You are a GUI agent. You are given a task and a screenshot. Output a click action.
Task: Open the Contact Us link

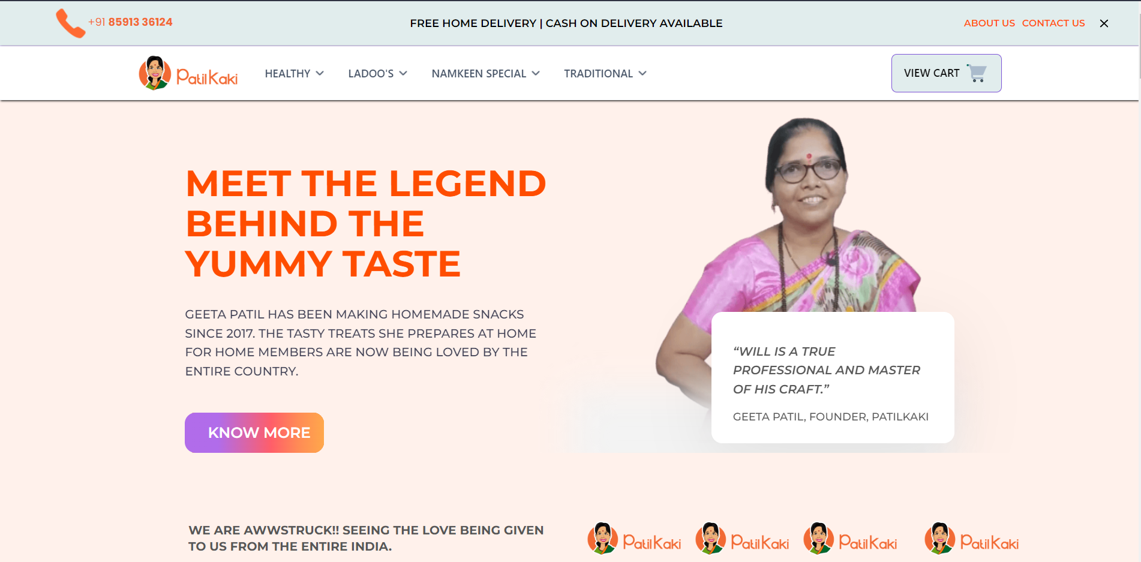coord(1053,23)
